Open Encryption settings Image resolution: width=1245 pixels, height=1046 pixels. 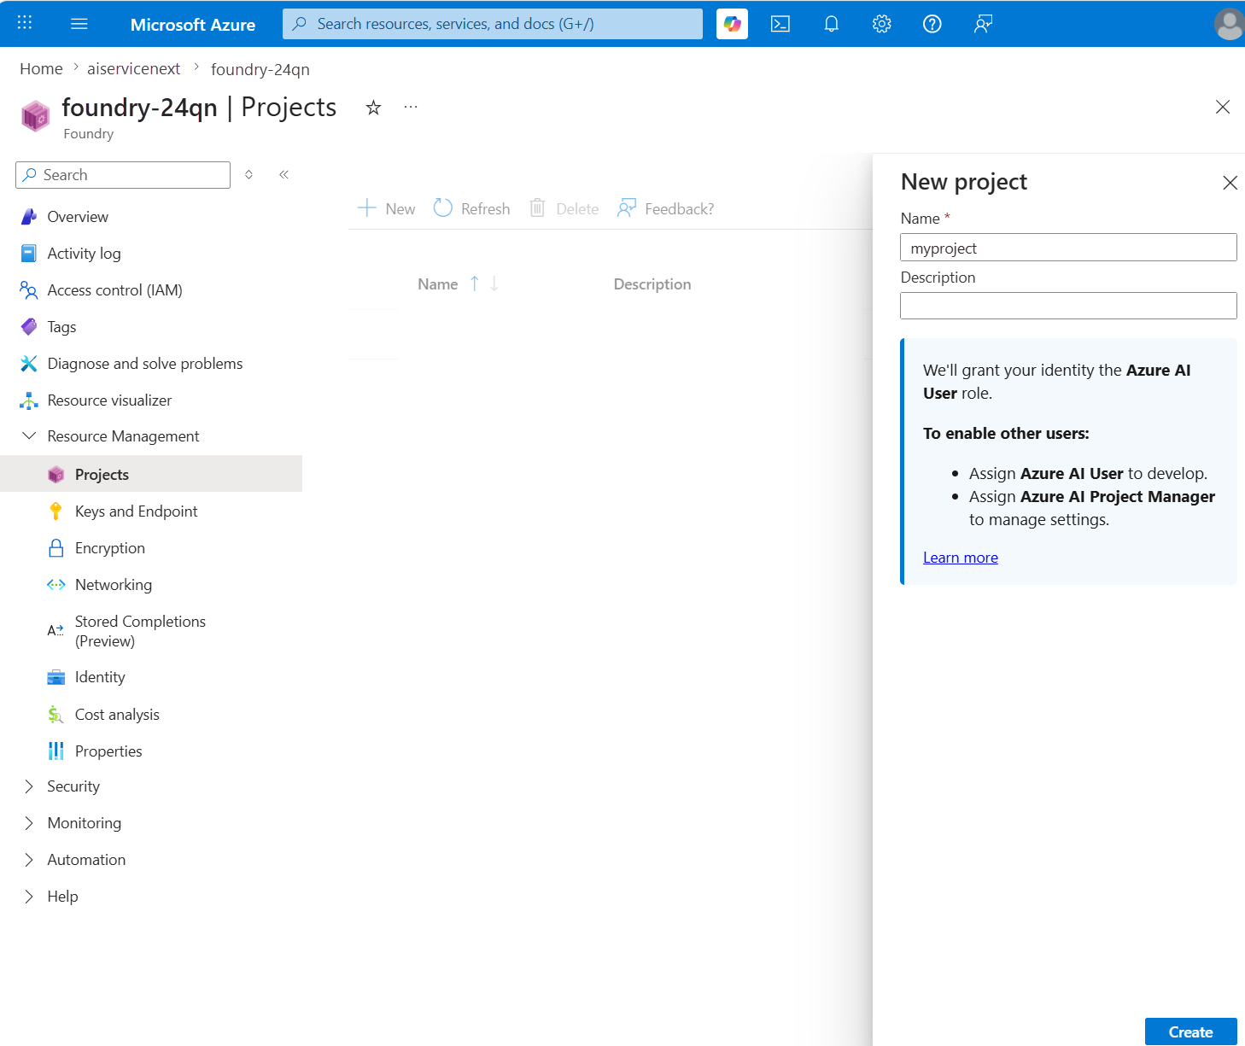click(x=109, y=548)
